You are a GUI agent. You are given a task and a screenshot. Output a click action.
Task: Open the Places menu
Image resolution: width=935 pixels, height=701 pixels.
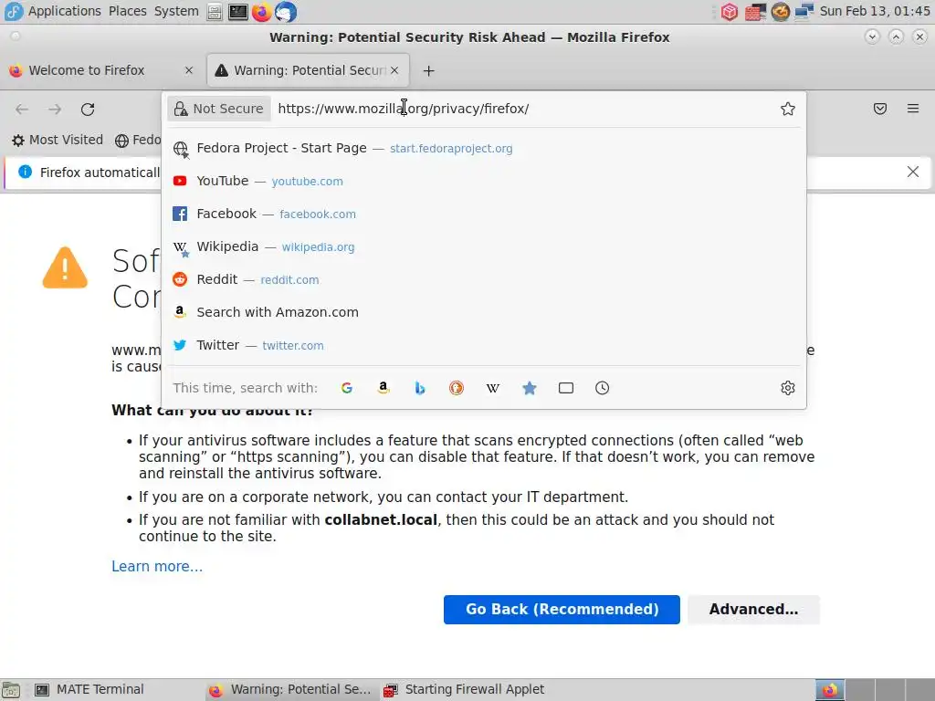128,11
